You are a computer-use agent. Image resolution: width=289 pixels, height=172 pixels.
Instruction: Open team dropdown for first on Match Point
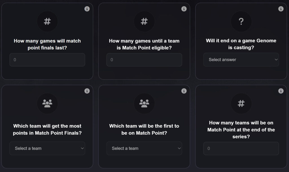click(x=144, y=148)
